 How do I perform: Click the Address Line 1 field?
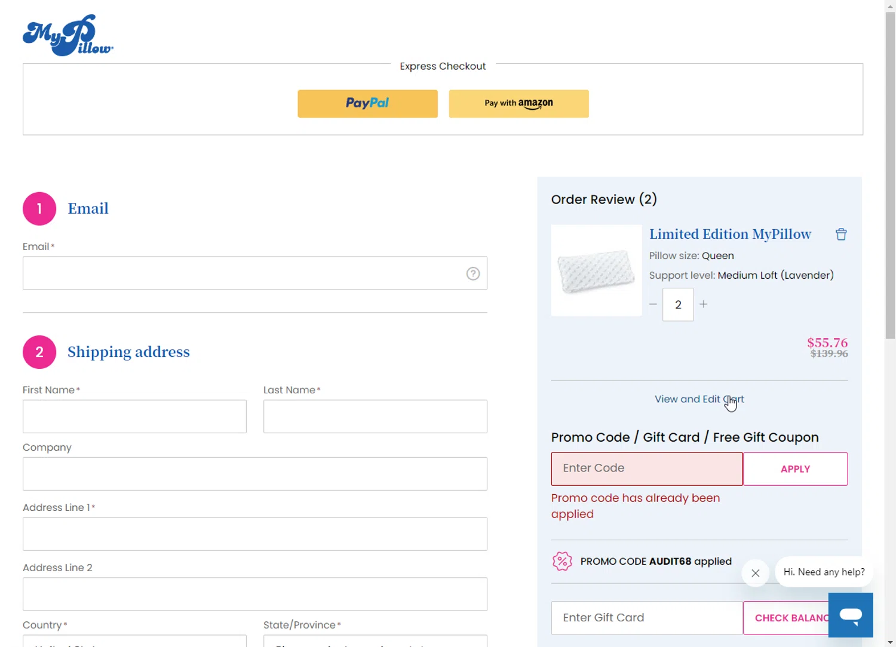pos(254,534)
